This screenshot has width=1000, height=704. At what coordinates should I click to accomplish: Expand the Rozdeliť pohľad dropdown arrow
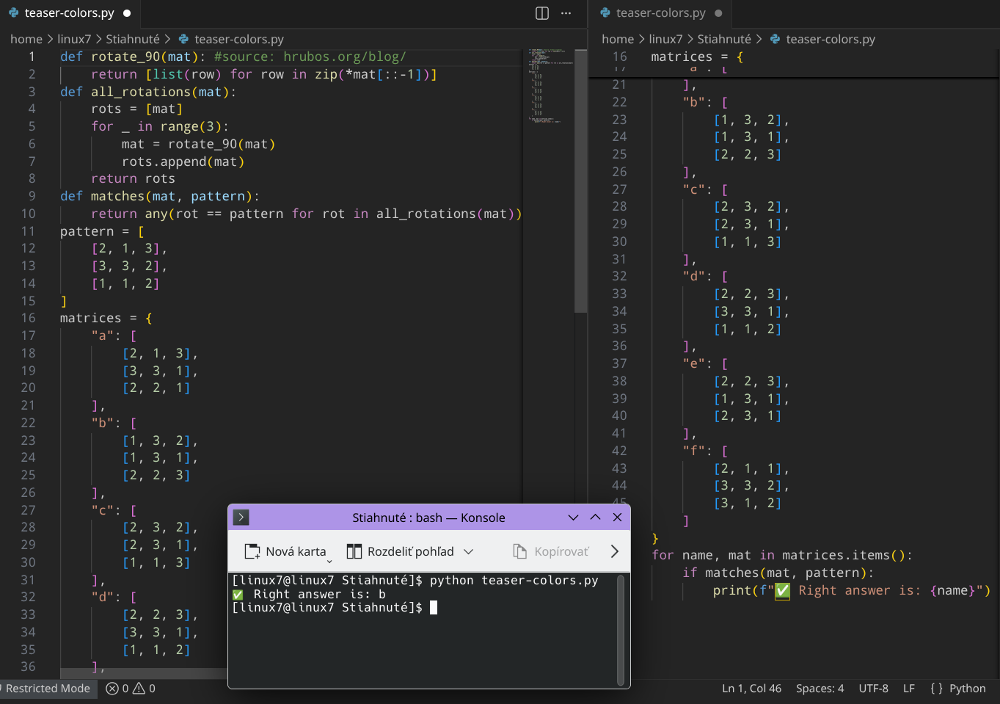click(x=469, y=551)
